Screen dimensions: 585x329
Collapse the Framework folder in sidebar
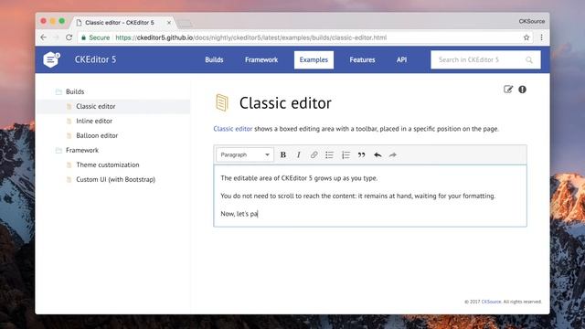[x=58, y=150]
